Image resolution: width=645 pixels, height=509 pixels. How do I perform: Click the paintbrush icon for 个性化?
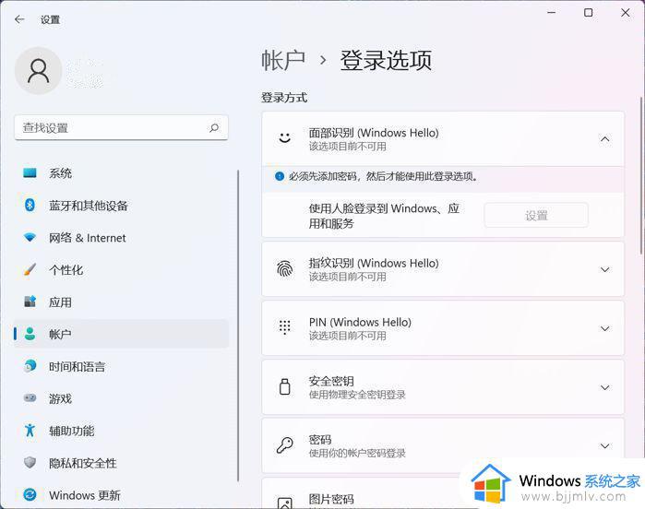pos(30,269)
